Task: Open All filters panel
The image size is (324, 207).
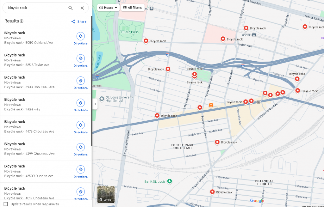Action: [x=133, y=8]
